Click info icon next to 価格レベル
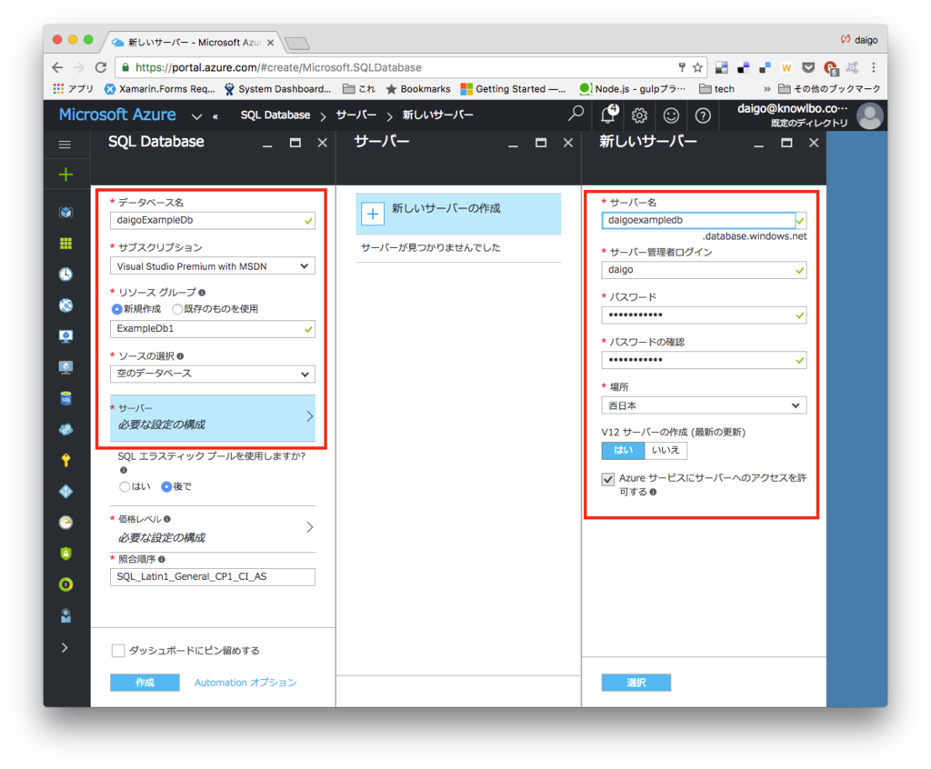Viewport: 931px width, 769px height. (167, 519)
